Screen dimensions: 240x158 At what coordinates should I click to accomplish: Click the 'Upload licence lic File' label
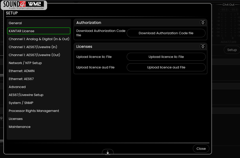[x=94, y=57]
